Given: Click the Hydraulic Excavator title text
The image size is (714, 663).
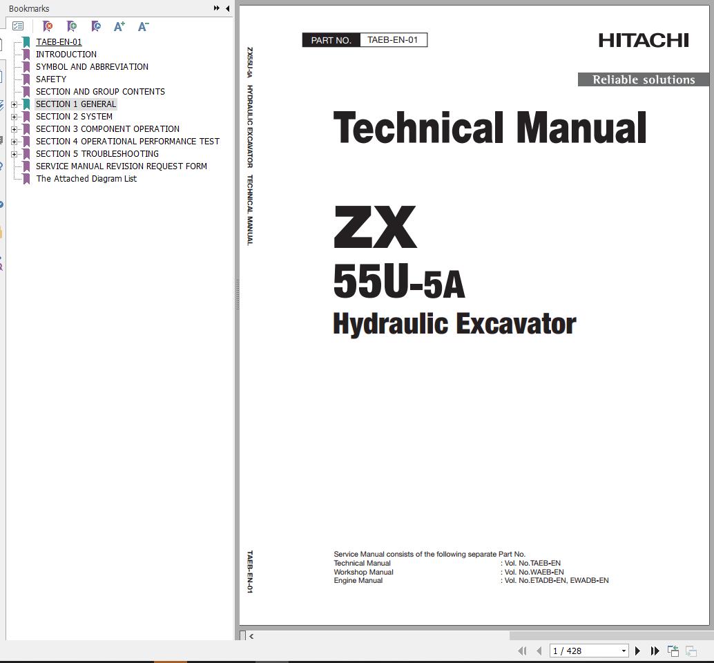Looking at the screenshot, I should 454,324.
